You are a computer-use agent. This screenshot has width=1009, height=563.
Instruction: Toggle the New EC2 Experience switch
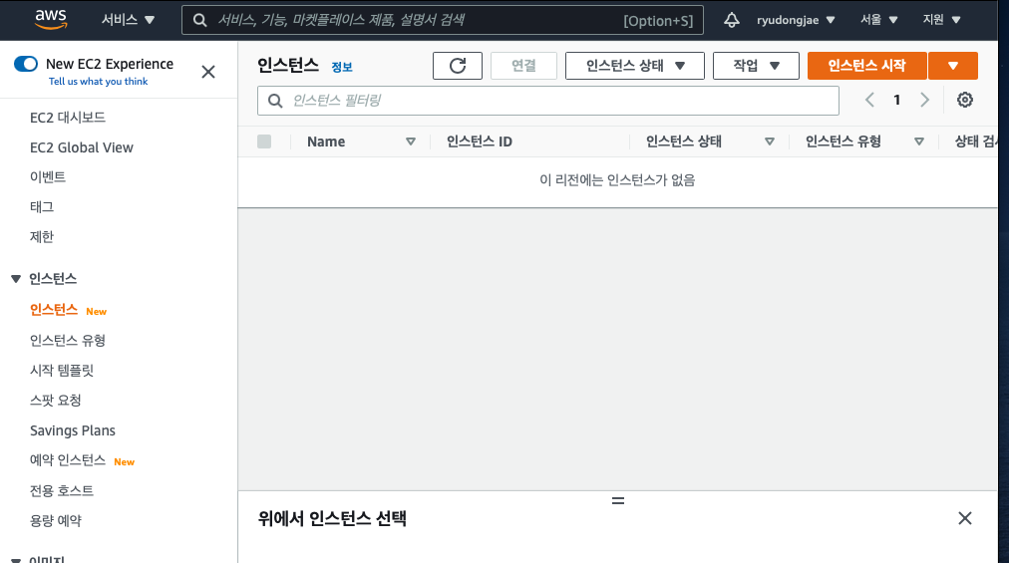pyautogui.click(x=26, y=64)
